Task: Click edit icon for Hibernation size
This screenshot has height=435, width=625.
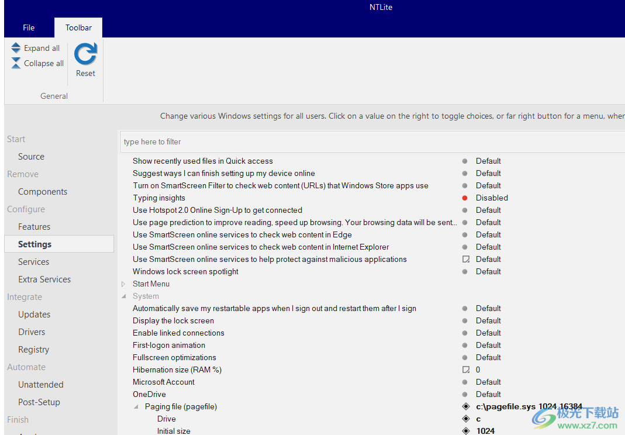Action: click(465, 370)
